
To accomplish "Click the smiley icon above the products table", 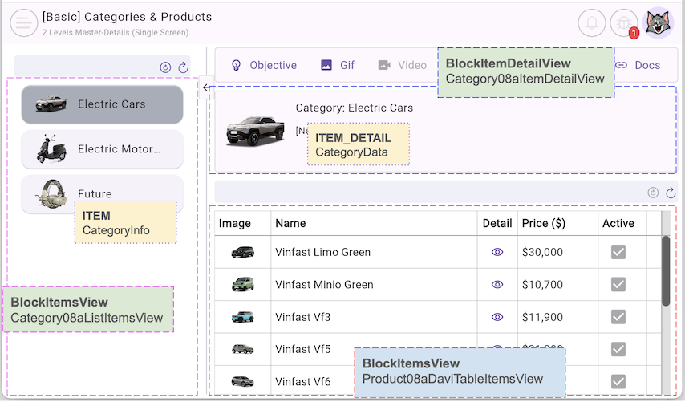I will [653, 193].
